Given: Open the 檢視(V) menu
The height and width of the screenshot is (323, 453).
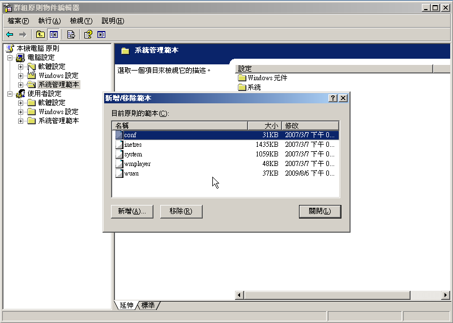Looking at the screenshot, I should pos(81,21).
